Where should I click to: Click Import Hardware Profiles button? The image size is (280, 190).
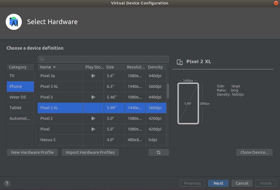pyautogui.click(x=90, y=152)
